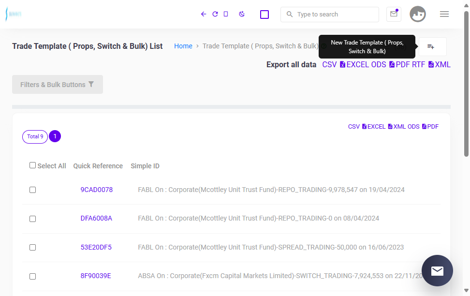The width and height of the screenshot is (470, 296).
Task: Expand Filters & Bulk Buttons panel
Action: pyautogui.click(x=57, y=84)
